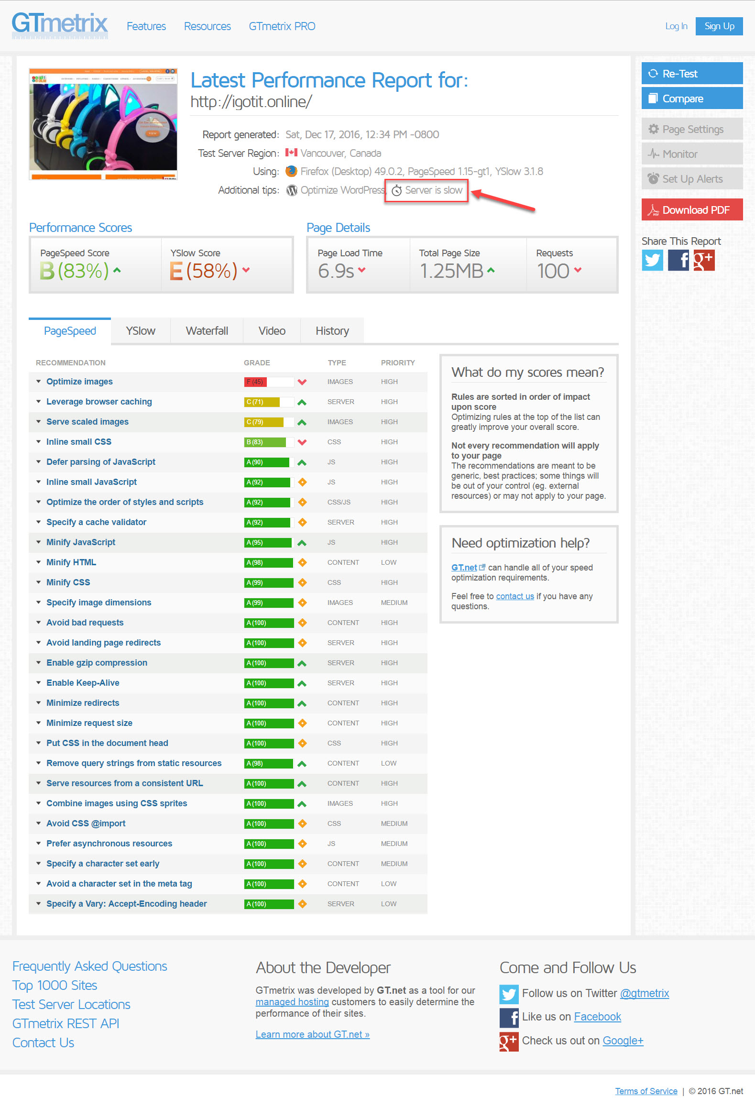Click the Twitter share icon under Share This Report
This screenshot has height=1108, width=755.
click(652, 260)
